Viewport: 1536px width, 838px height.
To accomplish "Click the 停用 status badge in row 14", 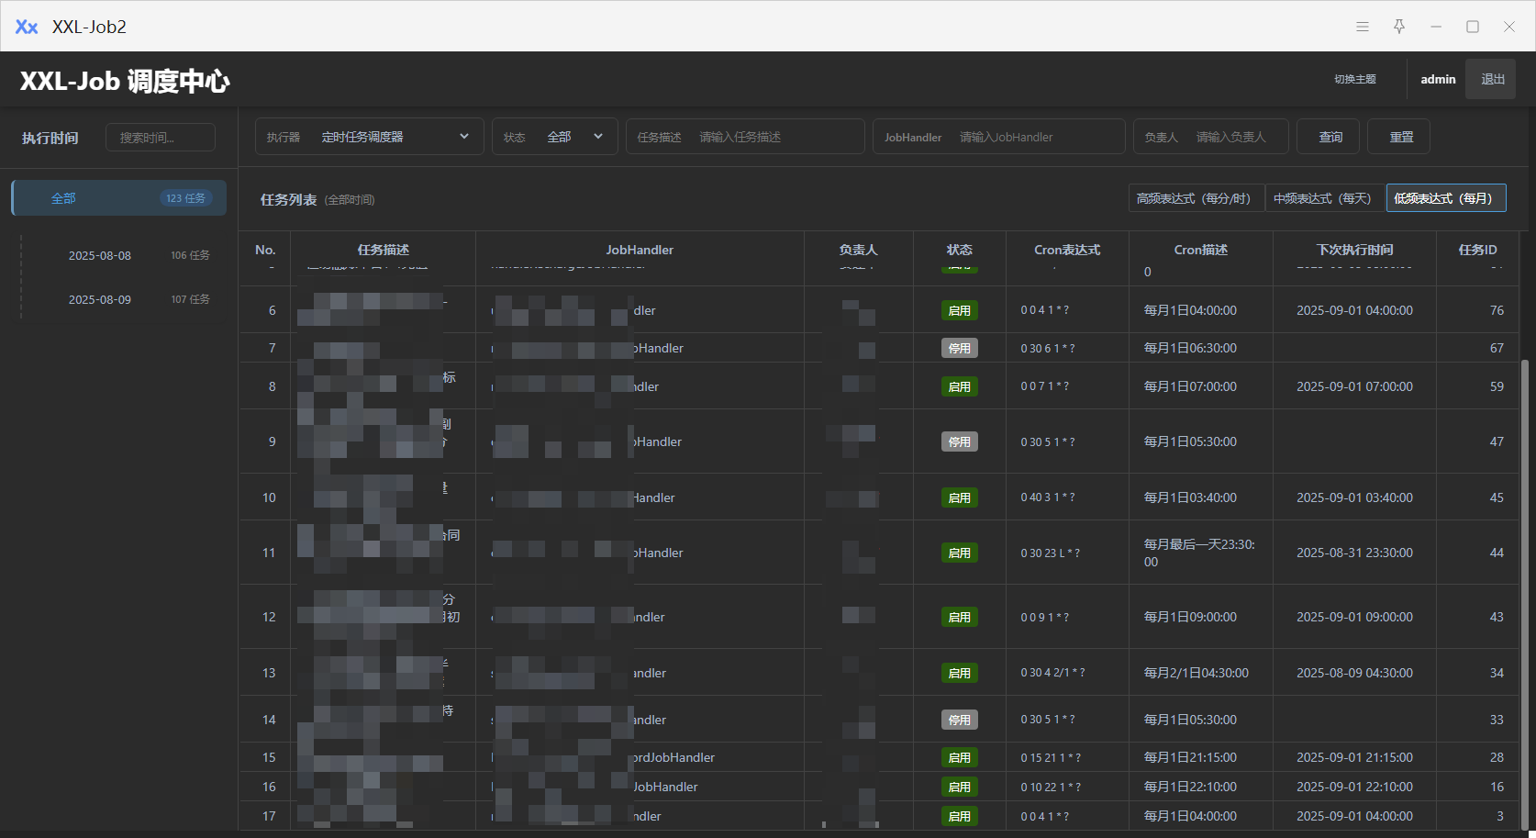I will [960, 720].
